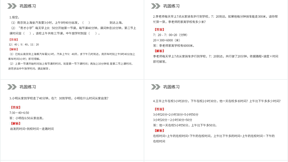Click the red 【解析】 label on the 王华 slide
The image size is (288, 162).
point(159,131)
